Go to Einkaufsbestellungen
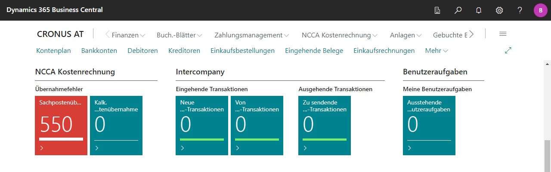 [242, 51]
